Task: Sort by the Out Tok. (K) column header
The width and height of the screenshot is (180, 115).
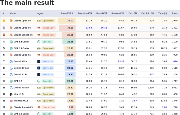Action: click(147, 13)
